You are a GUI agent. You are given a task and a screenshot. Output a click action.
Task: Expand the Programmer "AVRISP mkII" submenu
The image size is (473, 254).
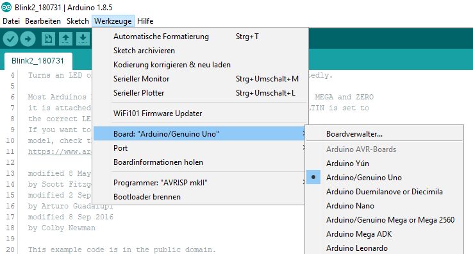pos(199,183)
